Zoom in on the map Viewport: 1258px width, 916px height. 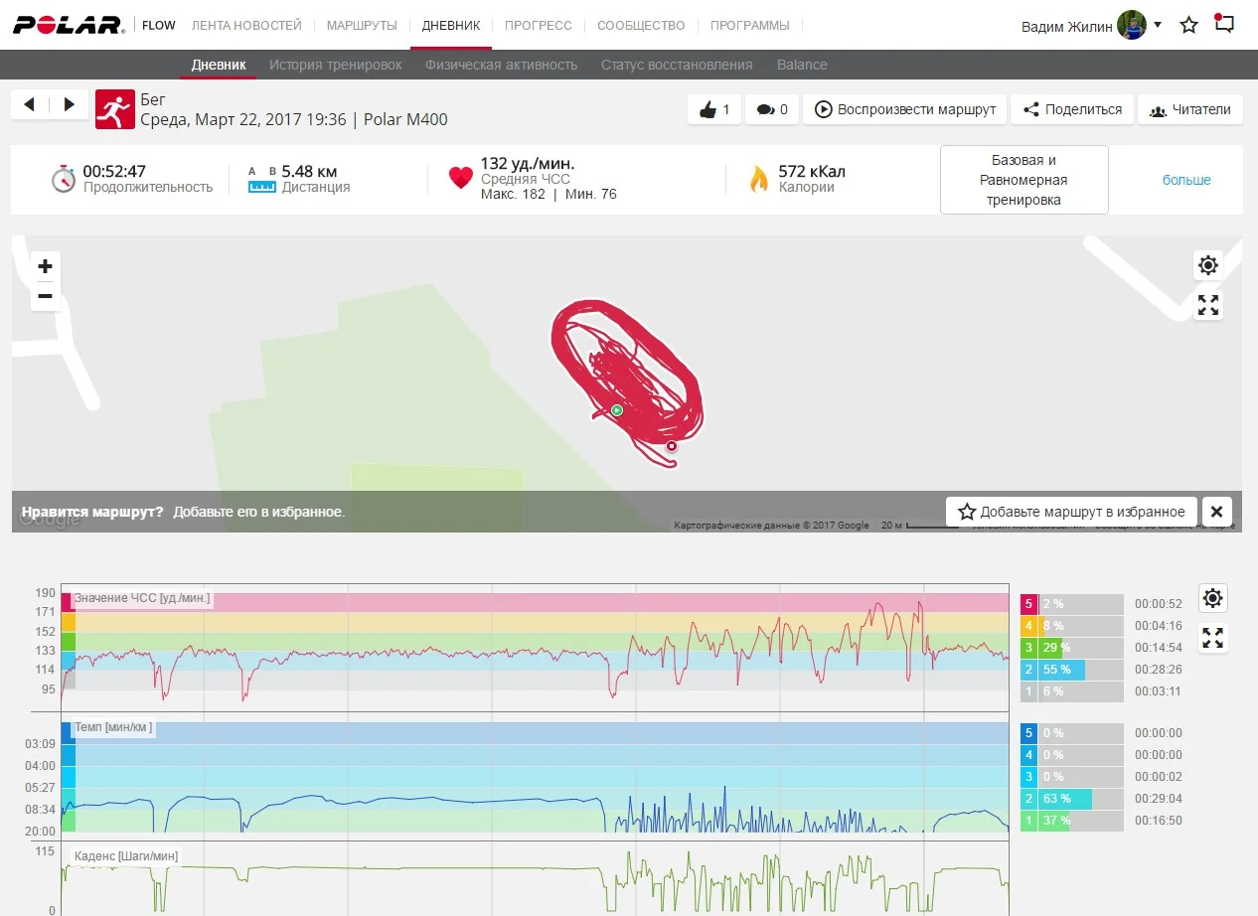click(x=45, y=266)
